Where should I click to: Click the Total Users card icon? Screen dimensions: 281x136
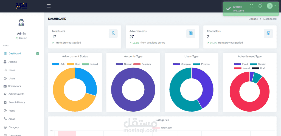pos(113,33)
